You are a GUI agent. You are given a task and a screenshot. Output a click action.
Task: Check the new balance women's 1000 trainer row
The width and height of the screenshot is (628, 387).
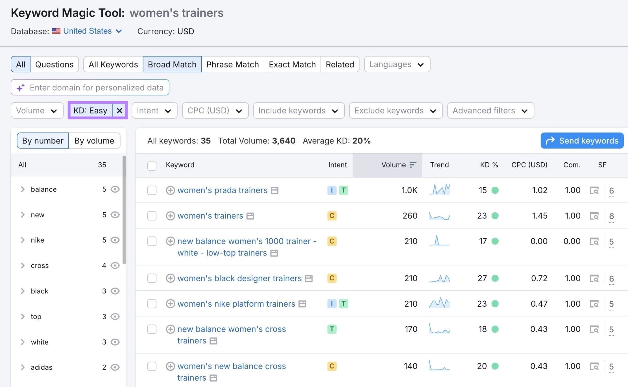tap(152, 241)
